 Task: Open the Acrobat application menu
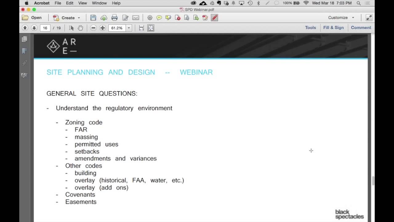[x=42, y=3]
